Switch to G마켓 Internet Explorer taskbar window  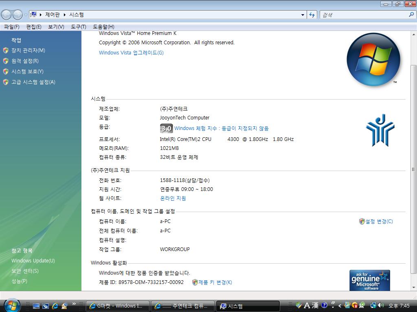(x=118, y=306)
